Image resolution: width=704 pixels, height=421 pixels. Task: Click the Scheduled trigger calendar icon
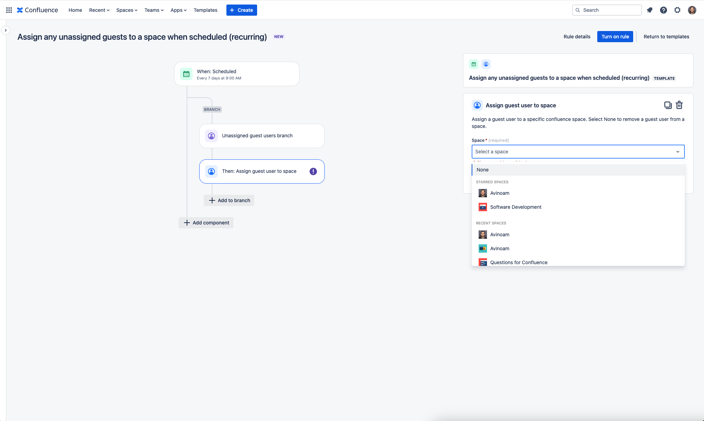point(186,74)
